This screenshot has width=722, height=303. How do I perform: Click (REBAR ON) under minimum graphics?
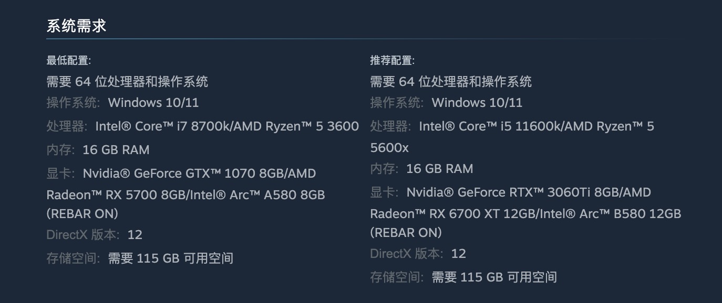tap(82, 214)
